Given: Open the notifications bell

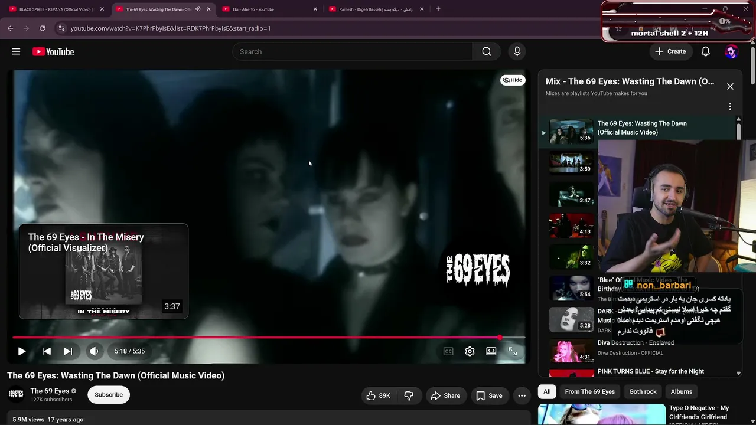Looking at the screenshot, I should pos(705,51).
